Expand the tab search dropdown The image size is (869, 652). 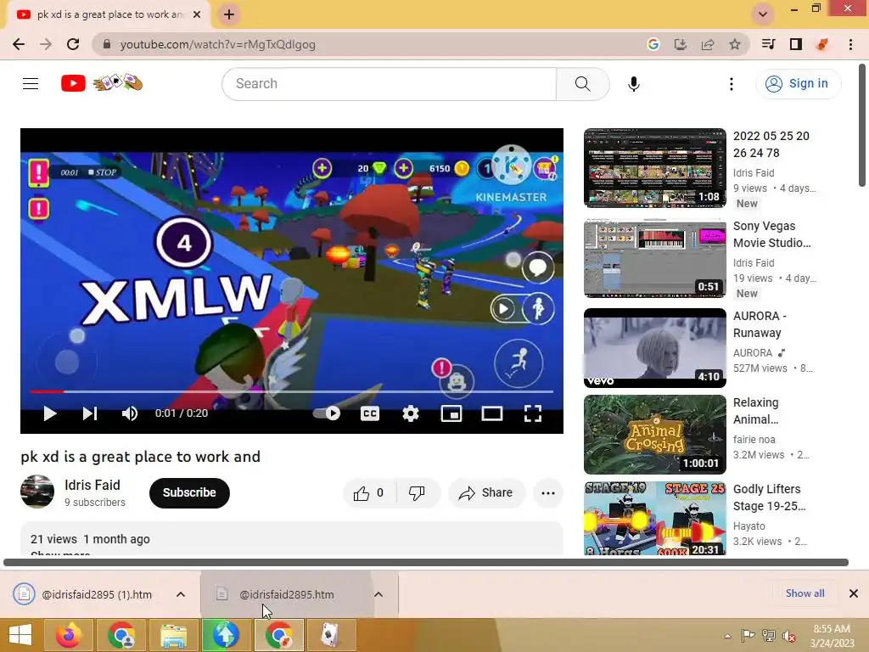763,14
